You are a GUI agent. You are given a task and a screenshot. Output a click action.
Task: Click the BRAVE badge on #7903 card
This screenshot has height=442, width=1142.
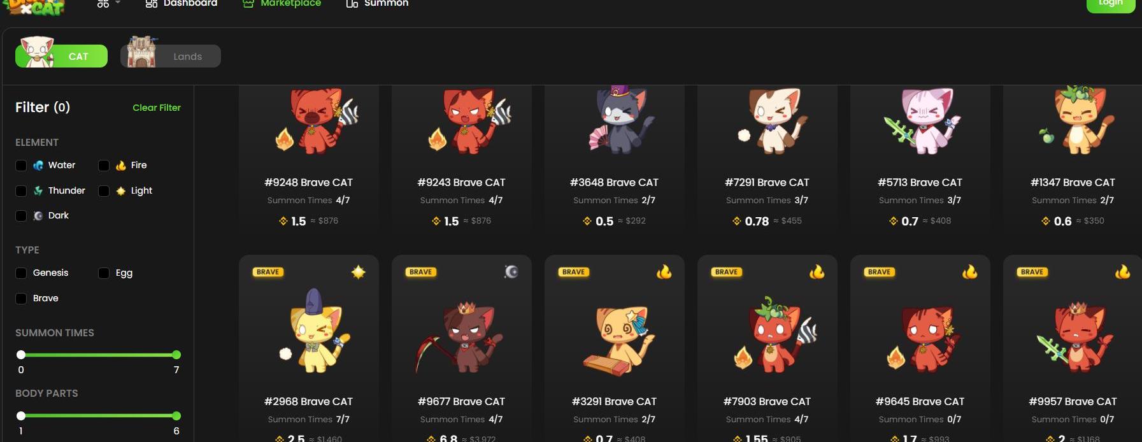(726, 272)
